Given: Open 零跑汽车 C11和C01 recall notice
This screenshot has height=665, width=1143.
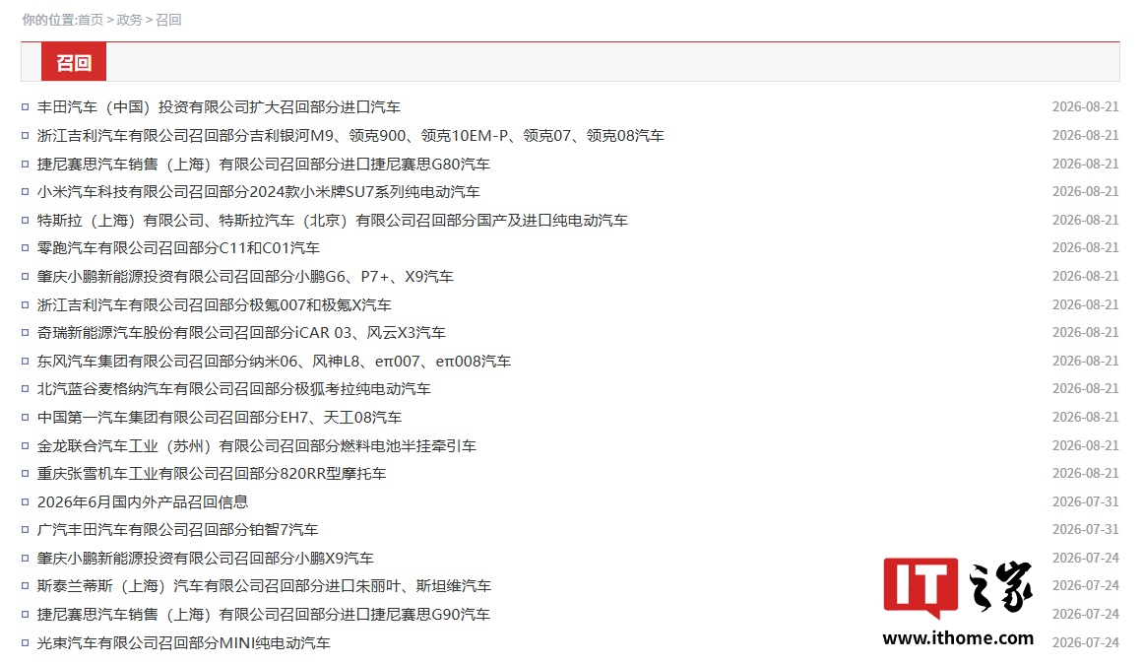Looking at the screenshot, I should coord(178,248).
